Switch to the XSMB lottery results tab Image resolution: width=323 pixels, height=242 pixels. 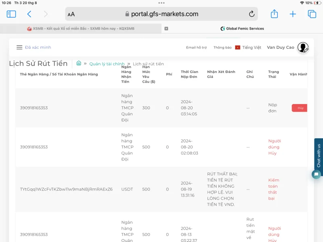pyautogui.click(x=81, y=29)
